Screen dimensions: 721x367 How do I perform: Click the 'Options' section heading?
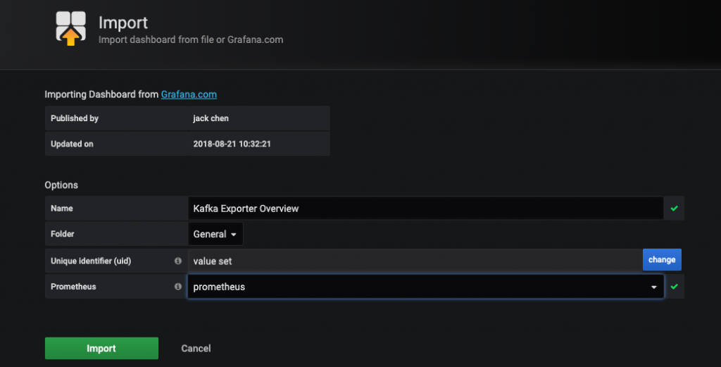click(61, 185)
